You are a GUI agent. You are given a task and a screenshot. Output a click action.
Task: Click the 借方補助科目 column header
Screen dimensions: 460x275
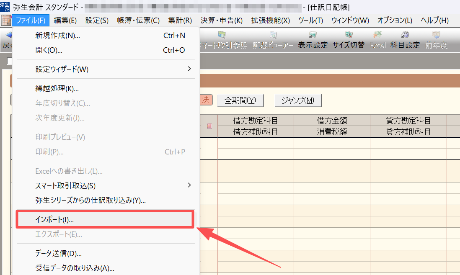[x=256, y=131]
